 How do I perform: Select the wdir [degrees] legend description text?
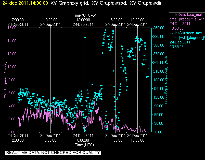click(187, 38)
